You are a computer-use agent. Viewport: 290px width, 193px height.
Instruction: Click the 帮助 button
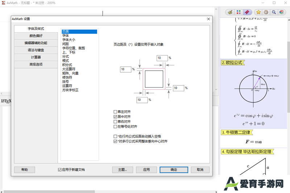[25, 170]
